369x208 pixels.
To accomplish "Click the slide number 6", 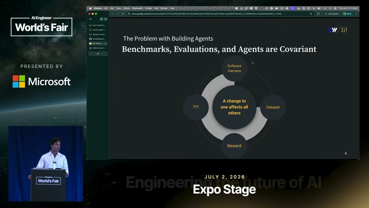I will tap(346, 153).
